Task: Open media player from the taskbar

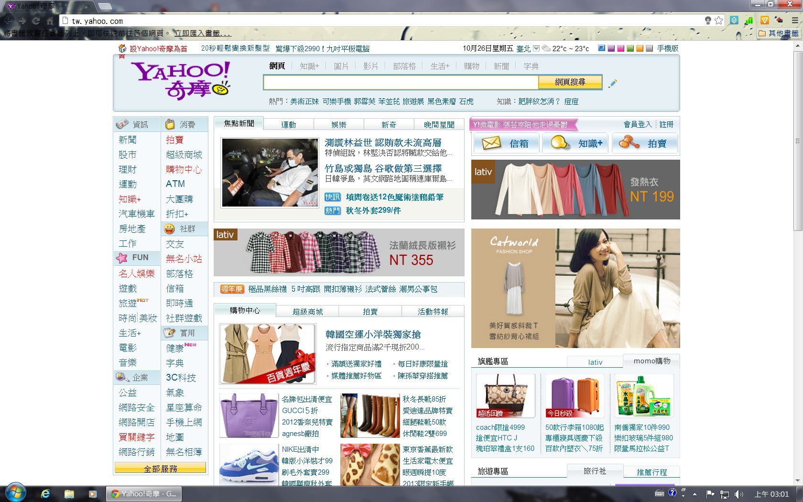Action: coord(93,494)
